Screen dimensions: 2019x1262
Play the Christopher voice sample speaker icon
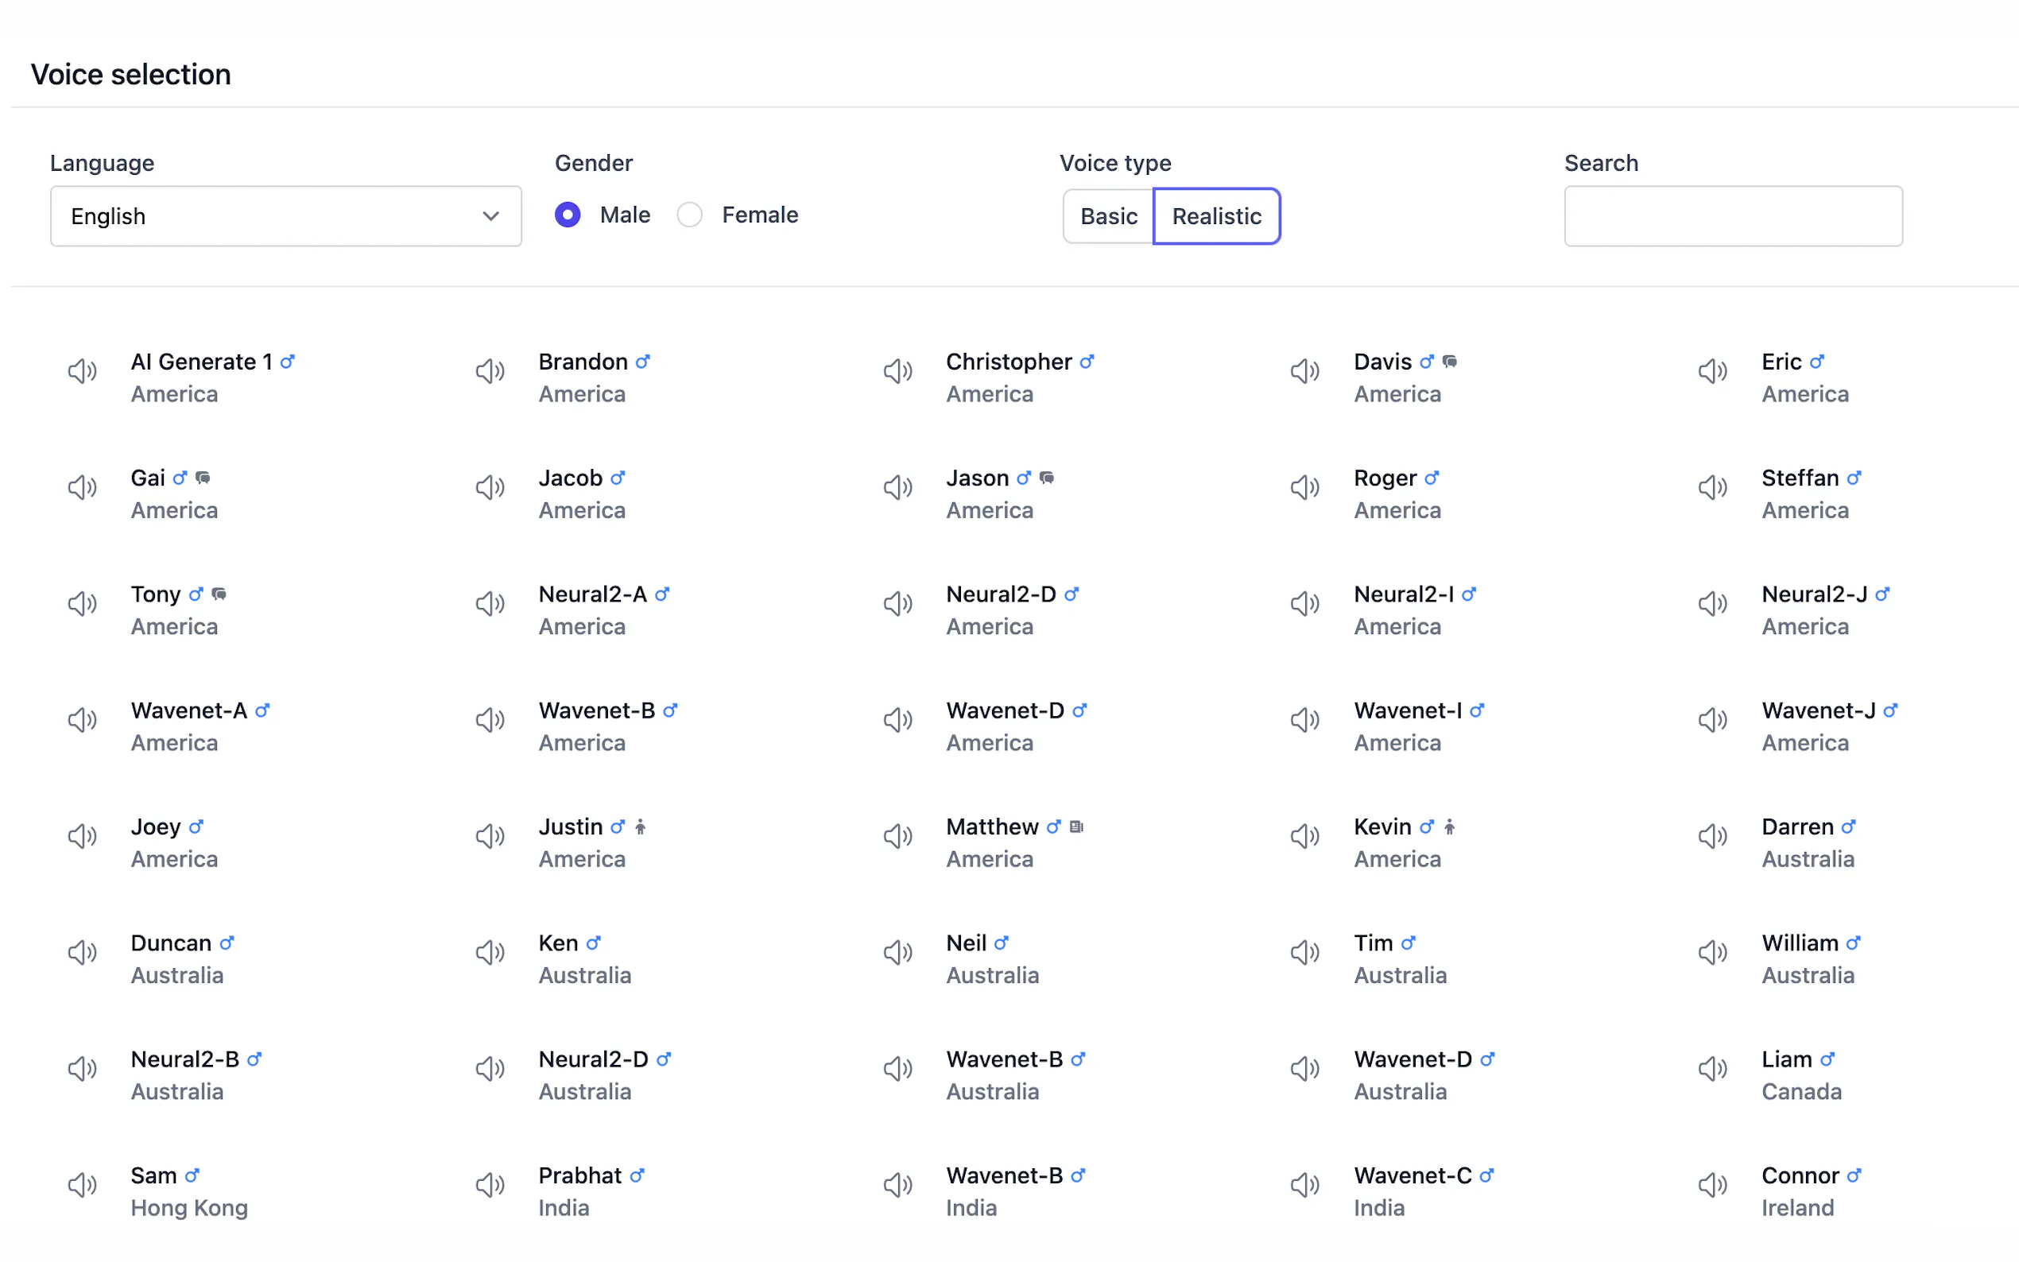pos(897,370)
